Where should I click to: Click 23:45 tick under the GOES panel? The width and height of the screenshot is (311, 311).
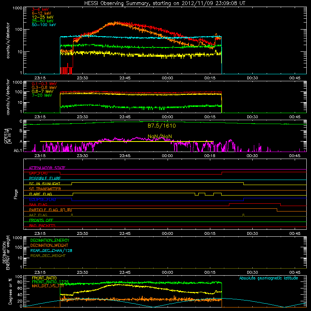tap(125, 156)
